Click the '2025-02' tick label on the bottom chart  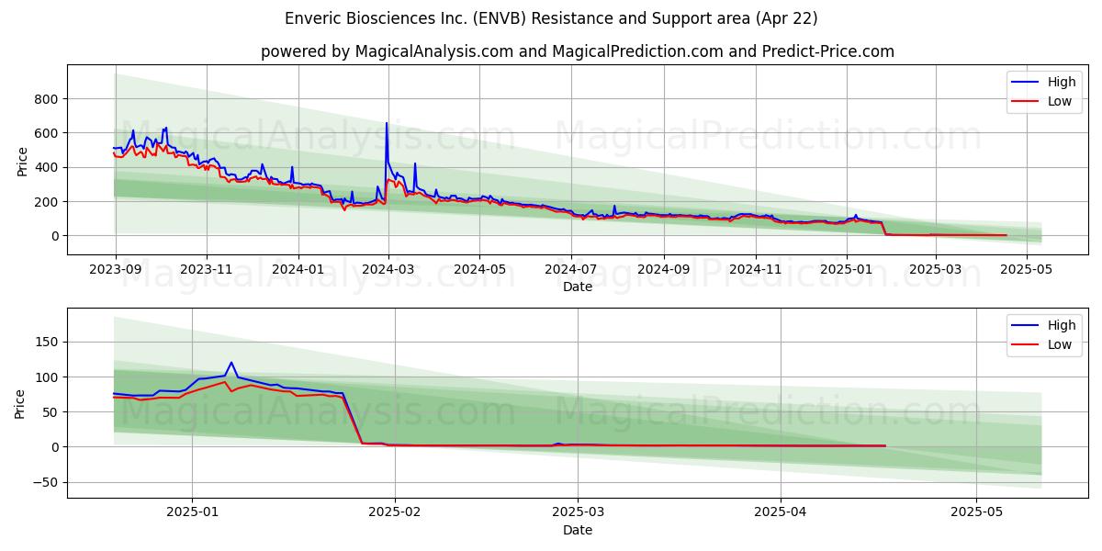pyautogui.click(x=396, y=513)
